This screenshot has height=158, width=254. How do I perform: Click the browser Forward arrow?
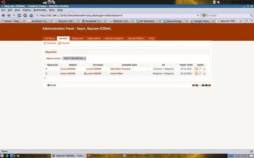click(9, 15)
